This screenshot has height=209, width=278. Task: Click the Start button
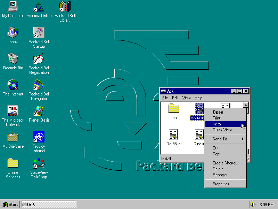coord(10,204)
